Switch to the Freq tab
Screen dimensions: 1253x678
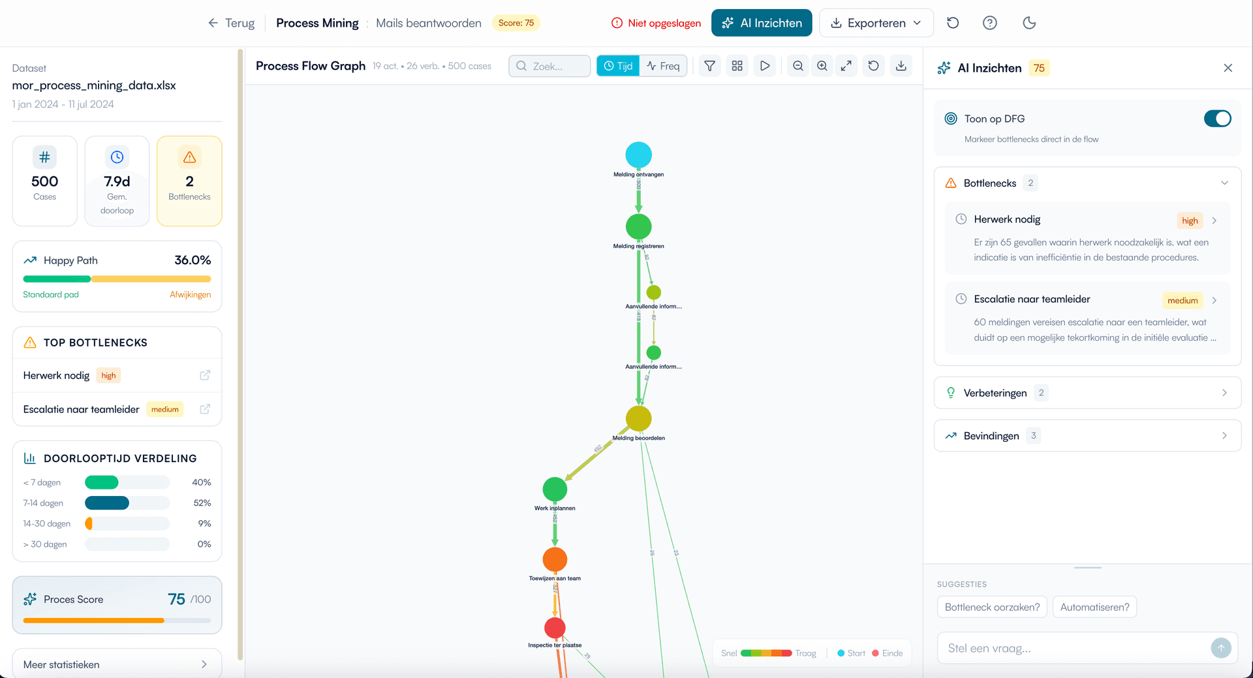(x=663, y=65)
